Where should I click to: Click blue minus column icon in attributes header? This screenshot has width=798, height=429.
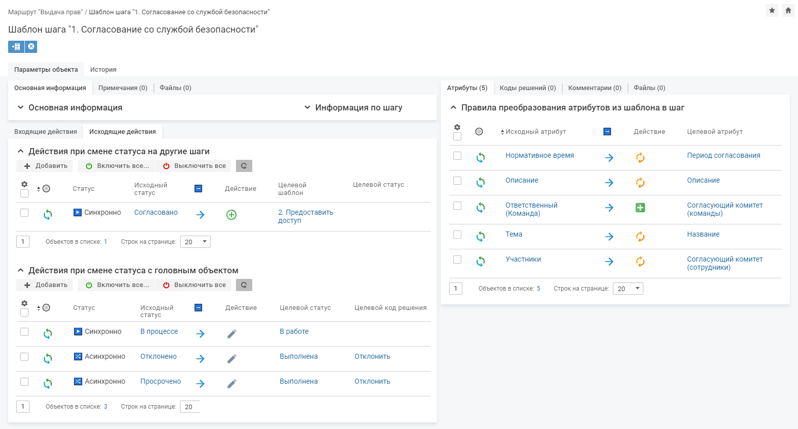(607, 132)
